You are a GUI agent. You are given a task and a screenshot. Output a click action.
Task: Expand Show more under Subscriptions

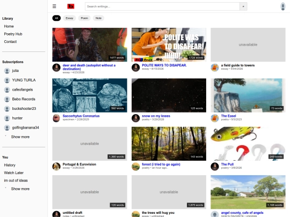click(20, 137)
